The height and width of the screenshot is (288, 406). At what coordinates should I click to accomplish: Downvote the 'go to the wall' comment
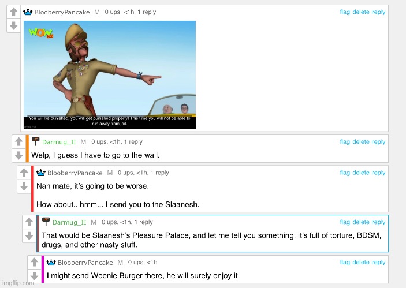18,155
